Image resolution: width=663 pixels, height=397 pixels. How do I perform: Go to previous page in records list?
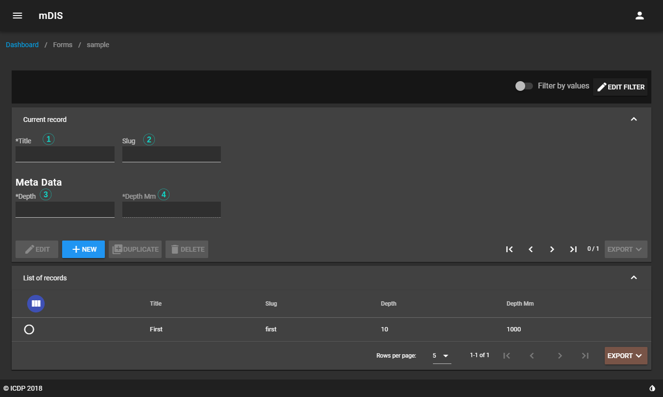click(531, 355)
